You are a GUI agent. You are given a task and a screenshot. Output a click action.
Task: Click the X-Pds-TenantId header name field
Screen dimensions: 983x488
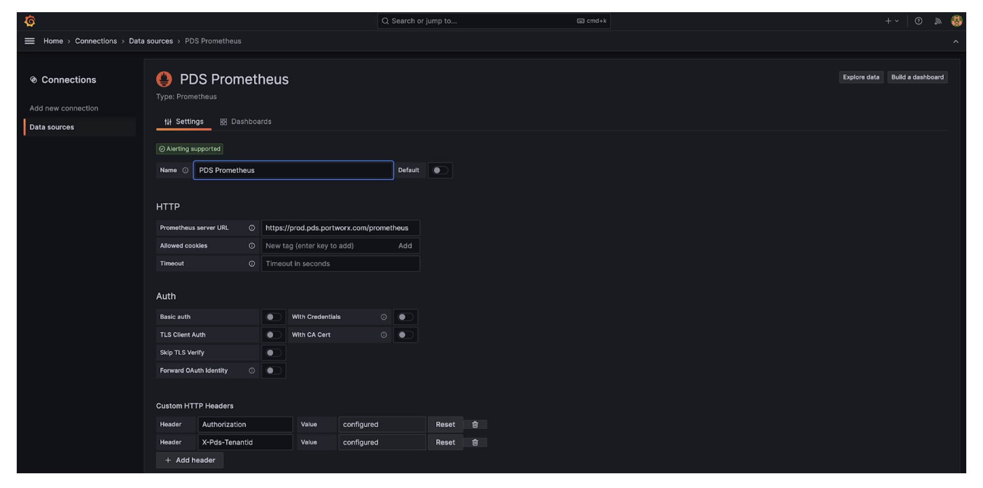coord(245,442)
